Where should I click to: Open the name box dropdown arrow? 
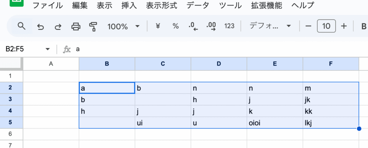pos(47,49)
